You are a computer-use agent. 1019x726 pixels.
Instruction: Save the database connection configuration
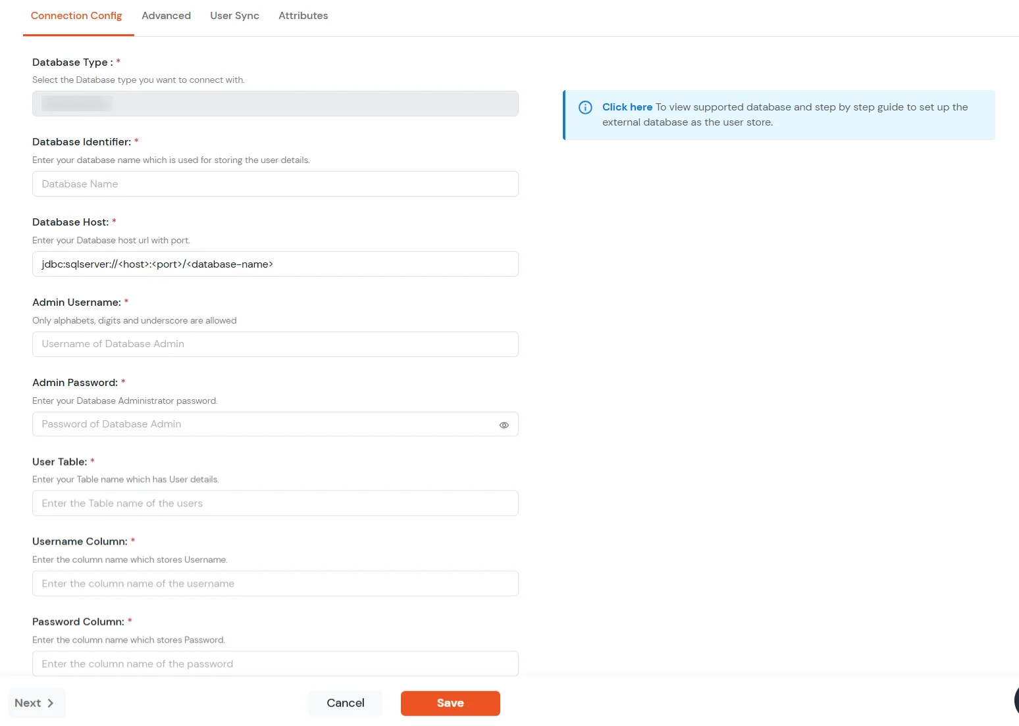(450, 703)
